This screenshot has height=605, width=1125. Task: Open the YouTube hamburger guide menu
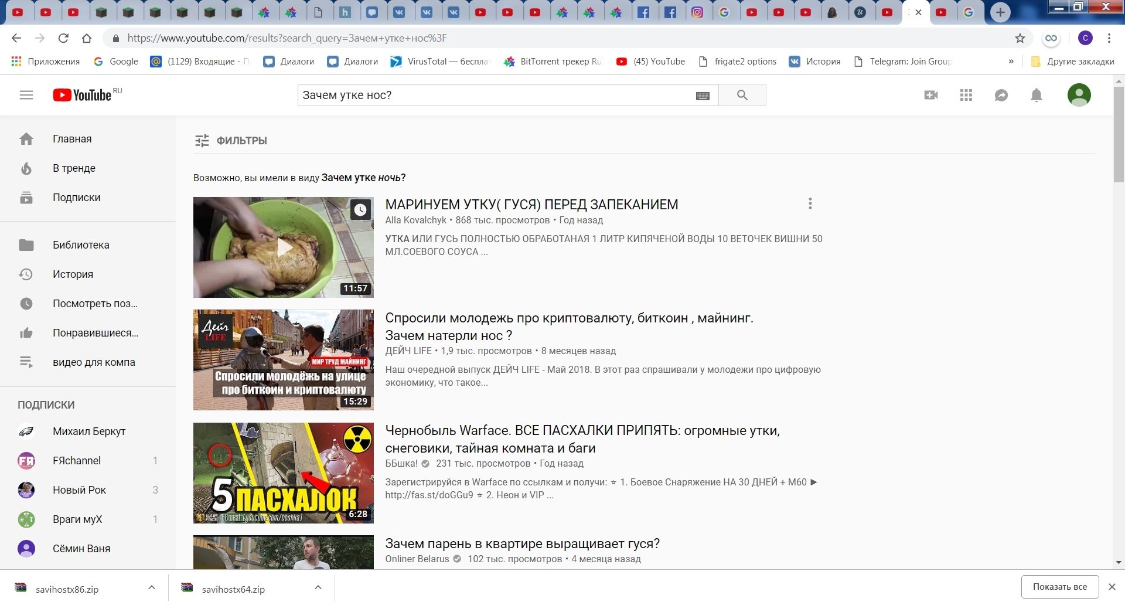click(26, 95)
